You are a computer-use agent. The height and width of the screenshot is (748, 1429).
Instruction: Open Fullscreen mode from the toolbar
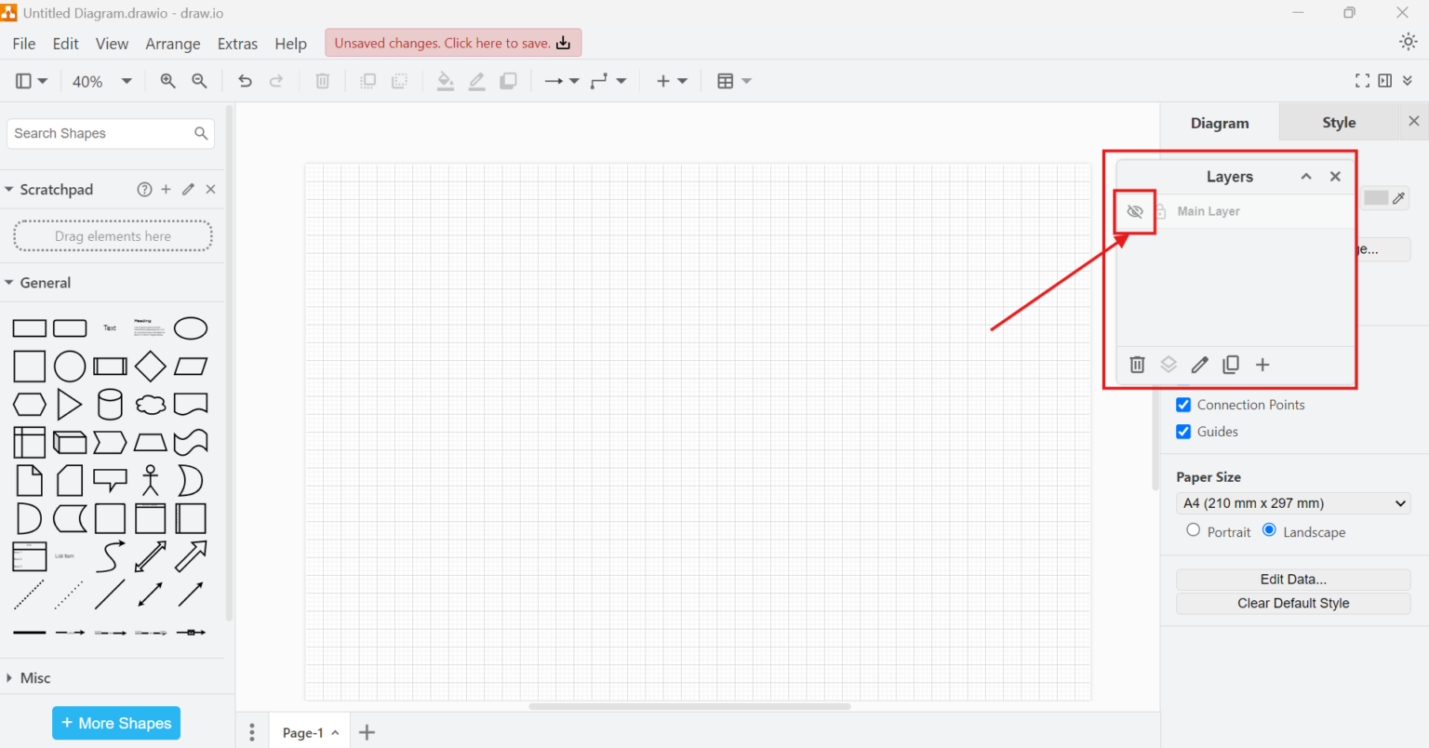[x=1362, y=80]
